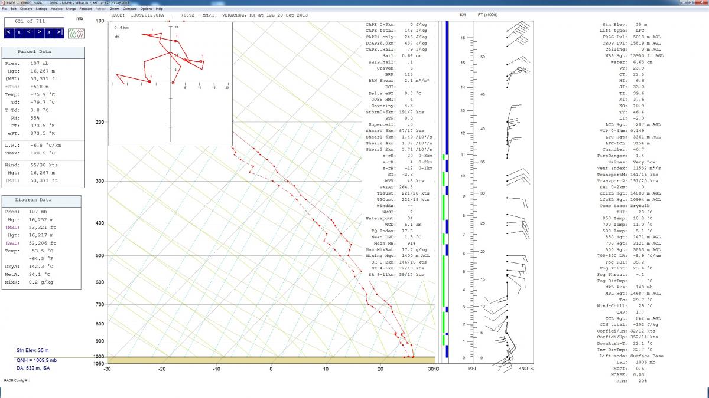Image resolution: width=709 pixels, height=398 pixels.
Task: Click the Td -79.7 °C parcel value
Action: (43, 102)
